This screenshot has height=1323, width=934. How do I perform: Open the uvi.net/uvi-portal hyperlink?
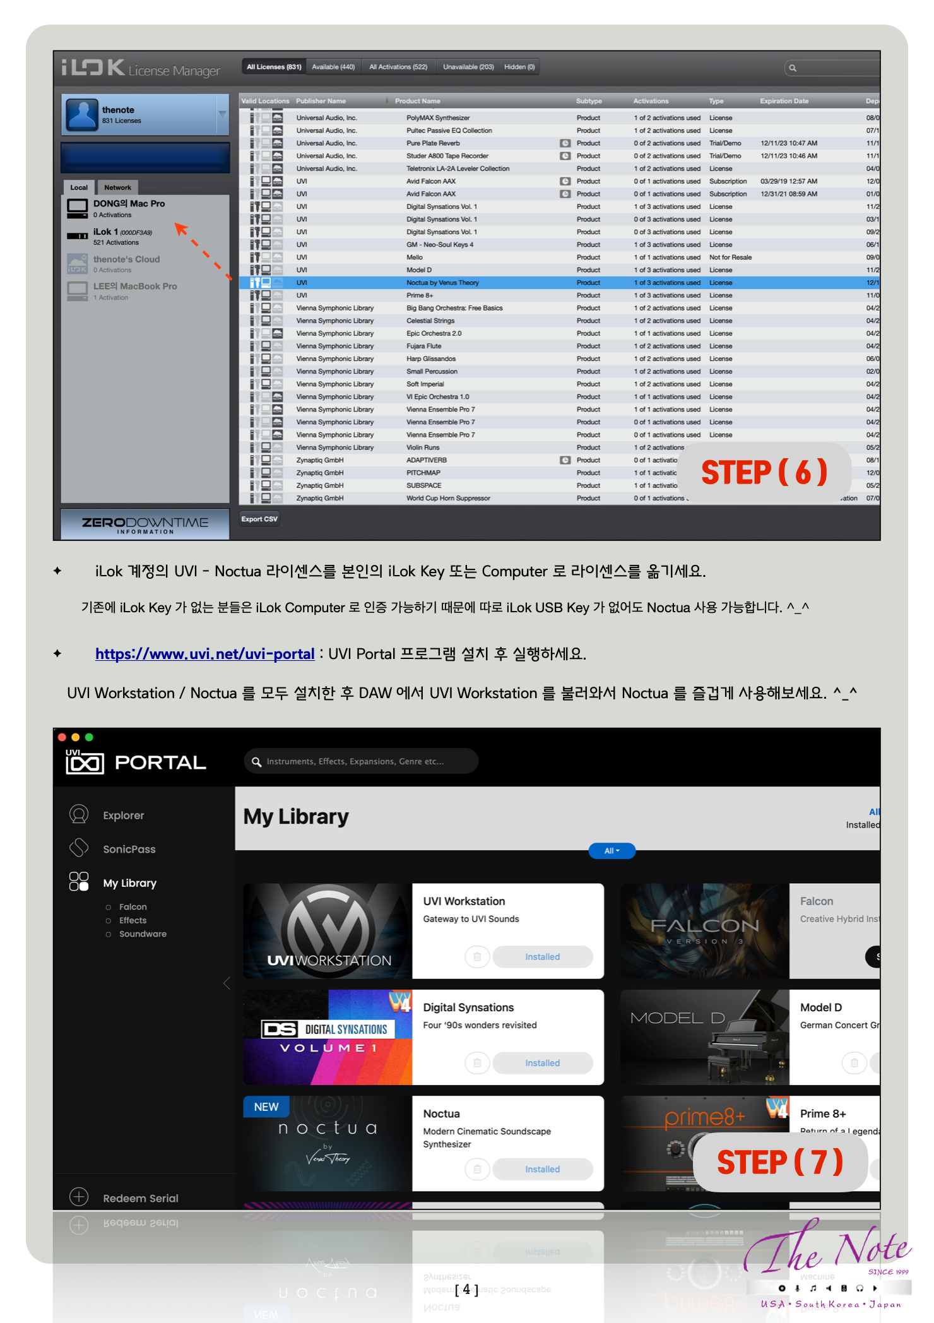(x=205, y=654)
